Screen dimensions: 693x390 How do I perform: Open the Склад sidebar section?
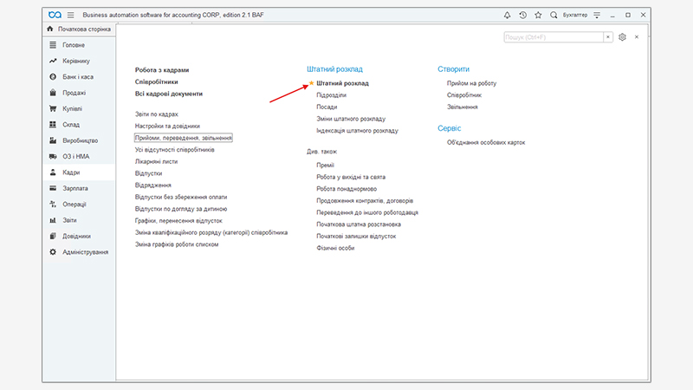point(72,125)
